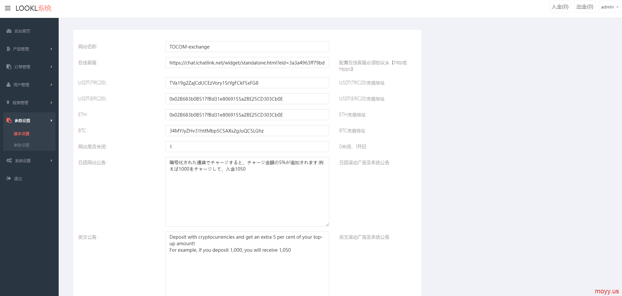This screenshot has width=622, height=296.
Task: Click the USDT(TRC20): field label
Action: (93, 83)
